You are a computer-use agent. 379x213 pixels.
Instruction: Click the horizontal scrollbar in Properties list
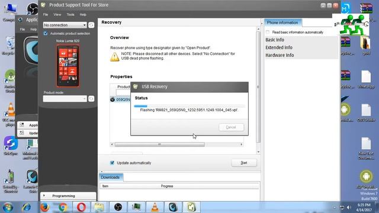[x=159, y=144]
